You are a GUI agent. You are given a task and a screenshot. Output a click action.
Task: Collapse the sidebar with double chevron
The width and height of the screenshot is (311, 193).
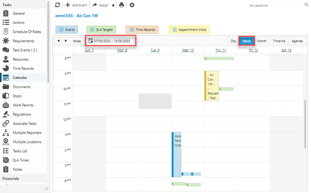click(47, 188)
